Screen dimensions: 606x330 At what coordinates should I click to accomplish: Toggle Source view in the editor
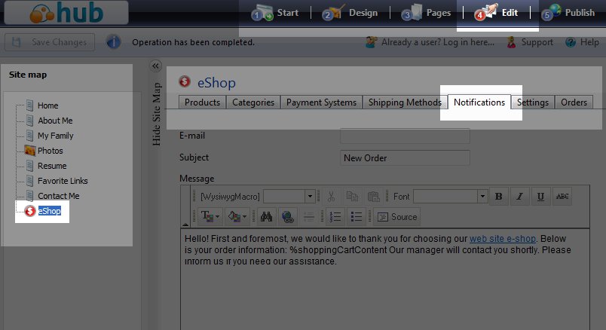tap(396, 217)
